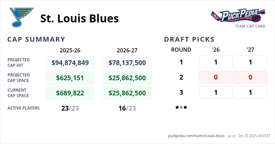275x144 pixels.
Task: Click the round 2 '26 red pick box
Action: pyautogui.click(x=216, y=77)
